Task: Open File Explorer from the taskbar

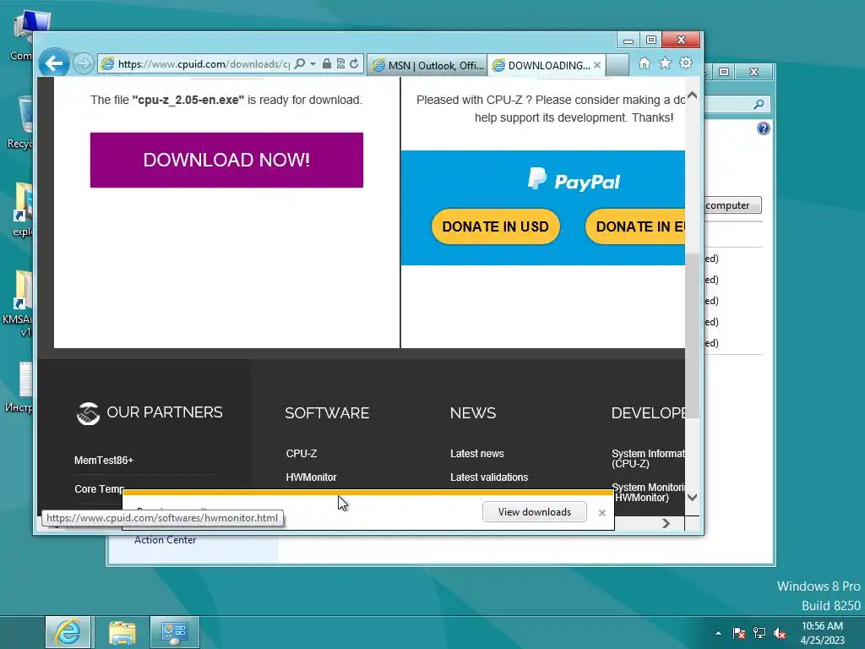Action: [122, 632]
